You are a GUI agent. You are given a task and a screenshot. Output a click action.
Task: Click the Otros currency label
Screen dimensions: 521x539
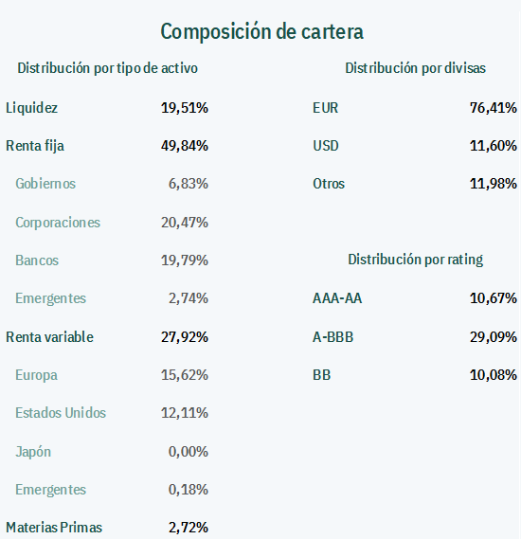[329, 184]
